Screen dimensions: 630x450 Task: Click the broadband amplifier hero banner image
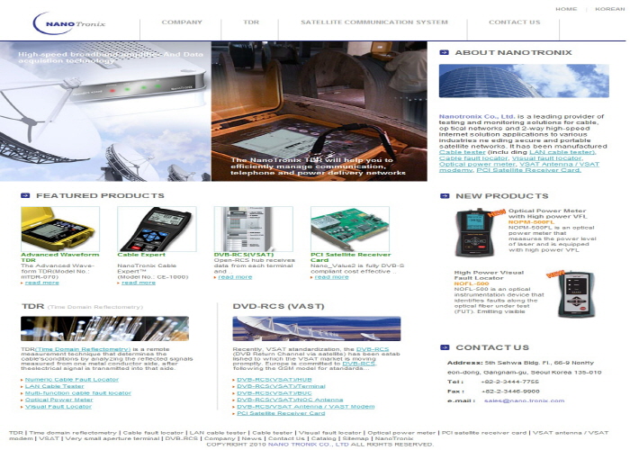tap(105, 111)
